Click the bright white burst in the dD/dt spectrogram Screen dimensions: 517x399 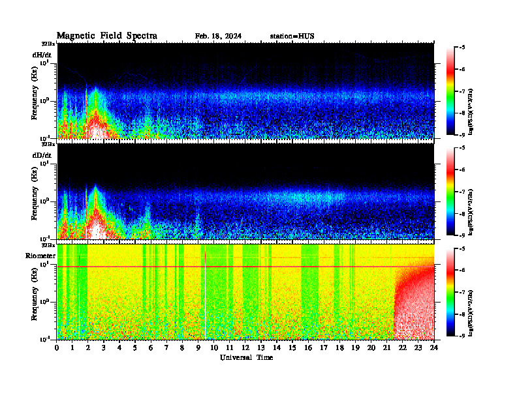(97, 230)
